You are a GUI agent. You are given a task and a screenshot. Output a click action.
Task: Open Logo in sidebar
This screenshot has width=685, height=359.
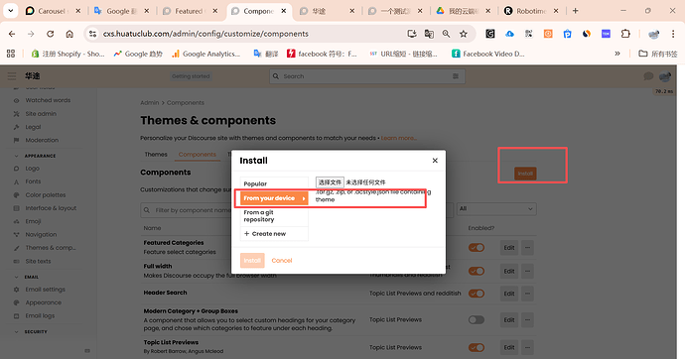click(33, 169)
